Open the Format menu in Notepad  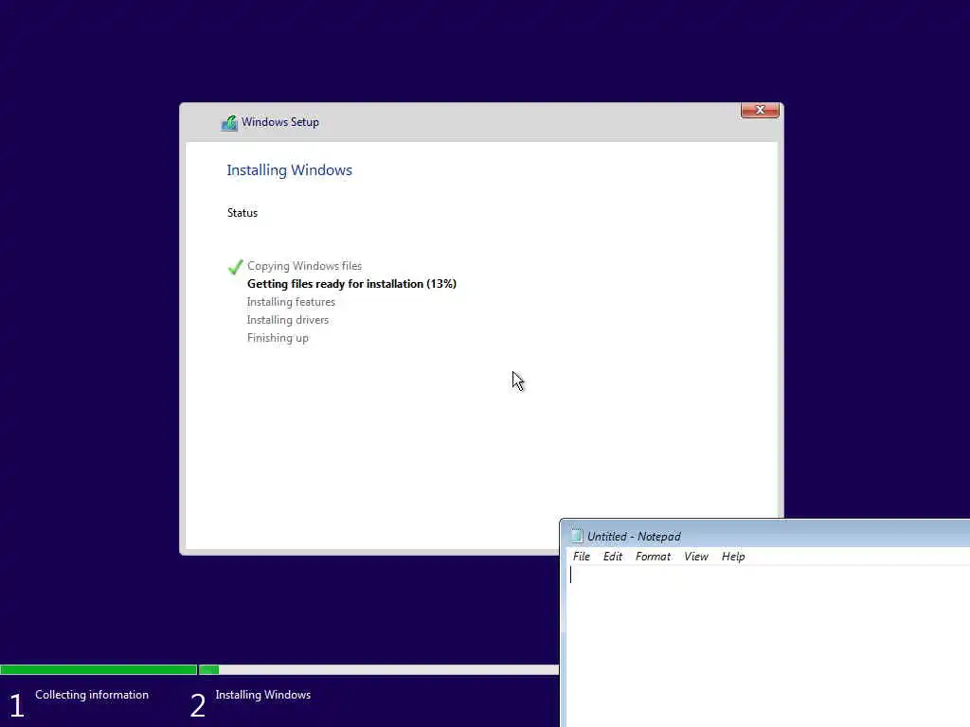point(653,557)
